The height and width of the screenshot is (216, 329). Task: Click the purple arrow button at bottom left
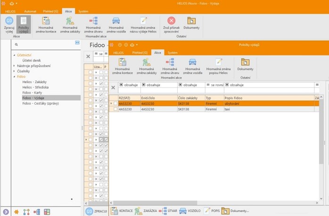(x=6, y=212)
